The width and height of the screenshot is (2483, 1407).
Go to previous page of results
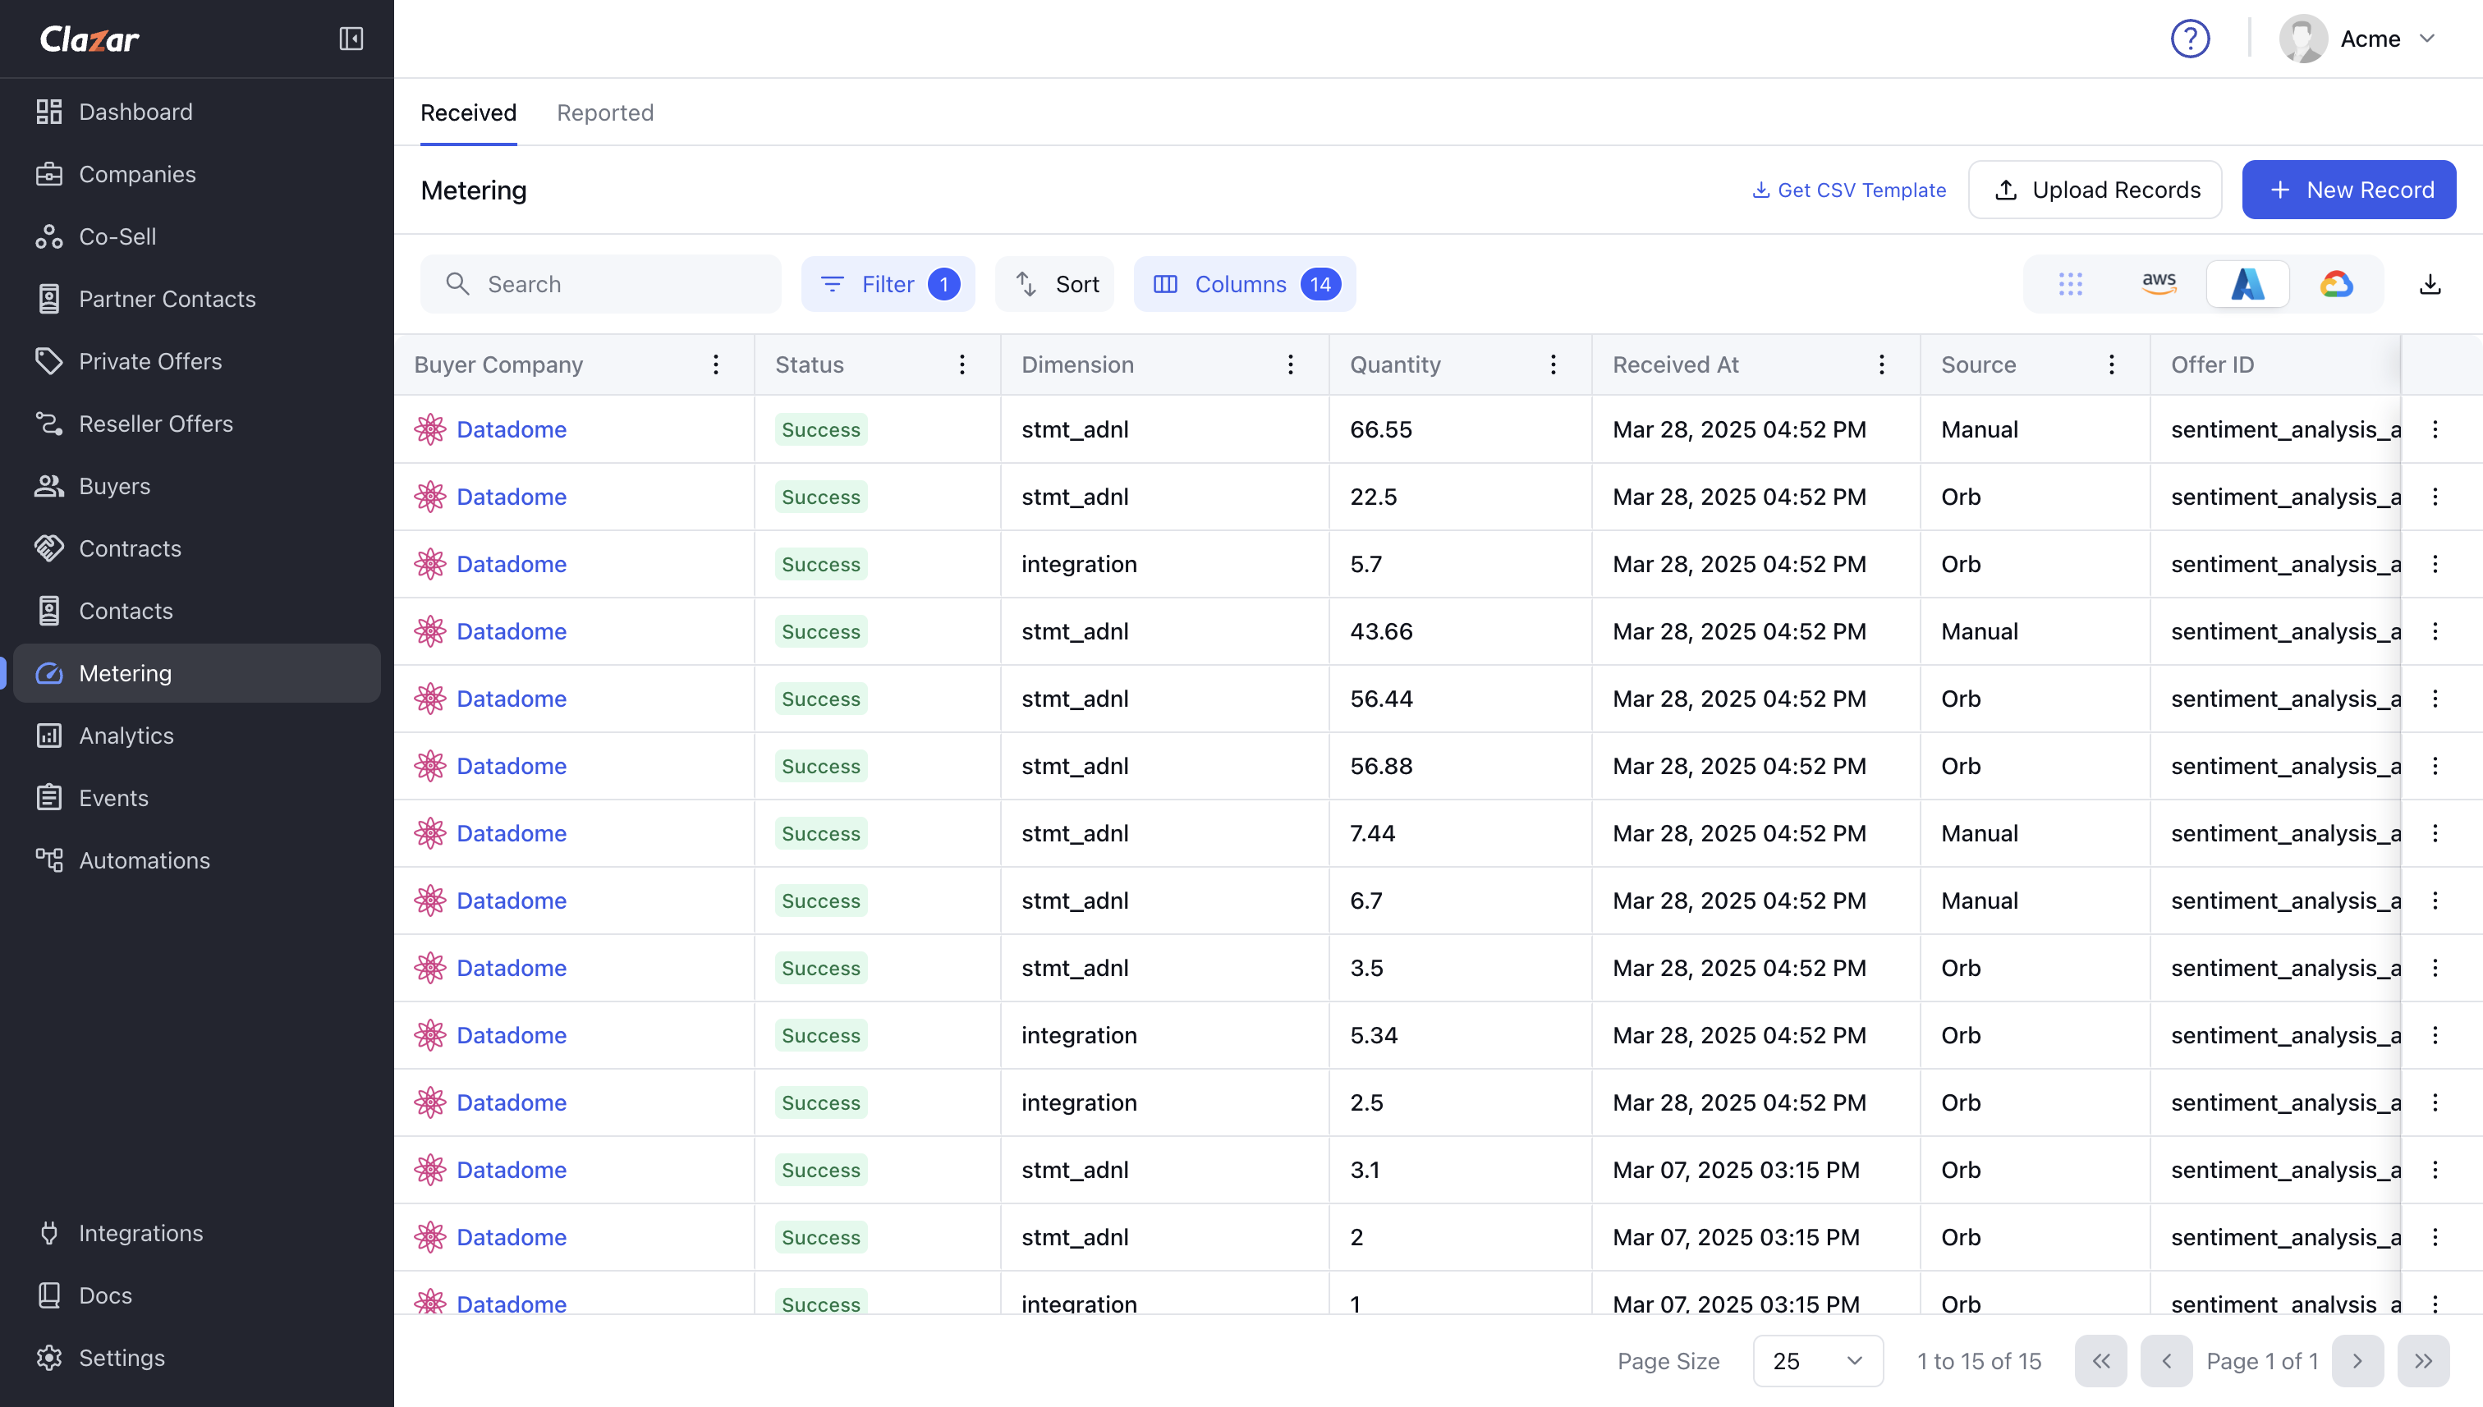pos(2167,1360)
